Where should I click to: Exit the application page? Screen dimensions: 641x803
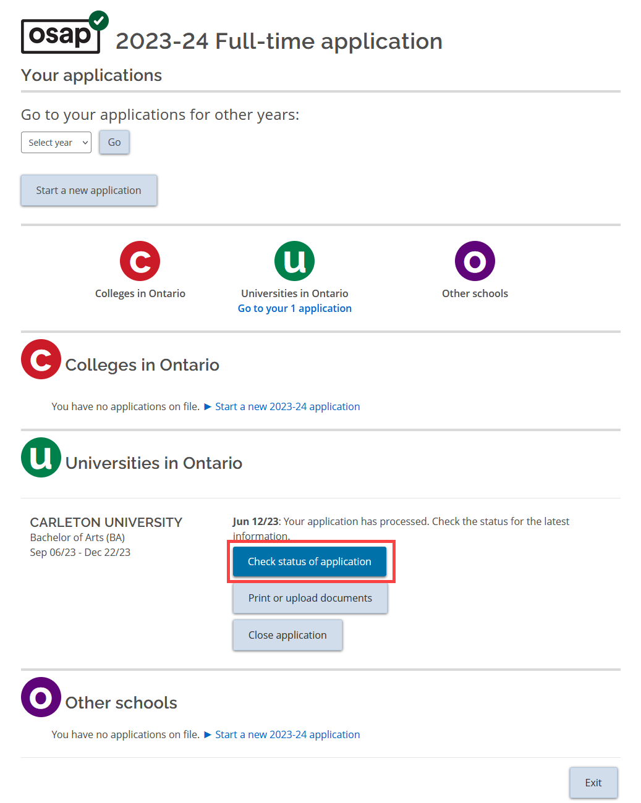click(x=593, y=783)
